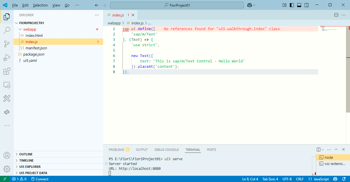Click the webapp breadcrumb

point(114,23)
